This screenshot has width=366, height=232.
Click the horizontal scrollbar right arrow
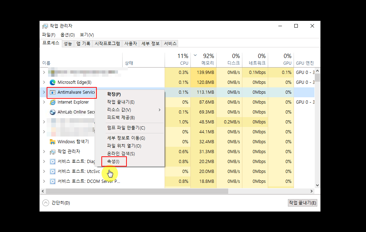(x=311, y=191)
